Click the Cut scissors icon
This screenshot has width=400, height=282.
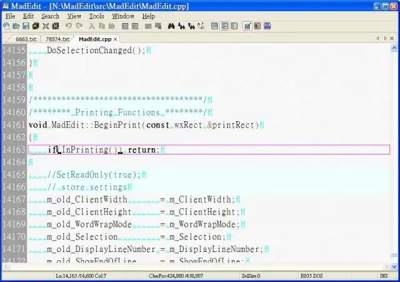pyautogui.click(x=92, y=26)
